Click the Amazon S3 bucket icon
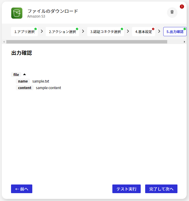 (17, 13)
